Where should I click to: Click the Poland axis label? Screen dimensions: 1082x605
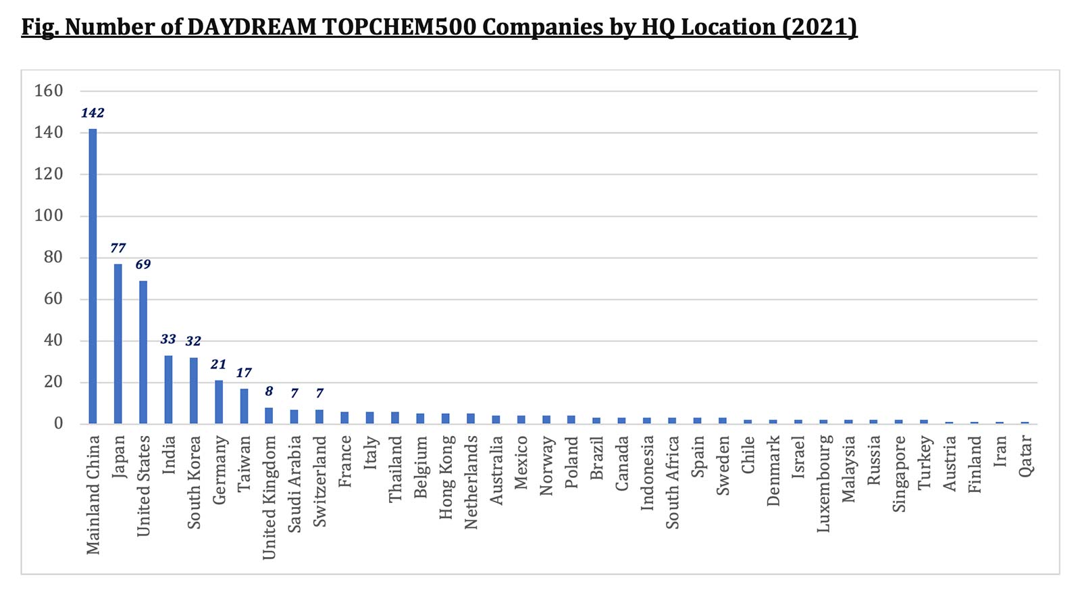click(x=571, y=462)
